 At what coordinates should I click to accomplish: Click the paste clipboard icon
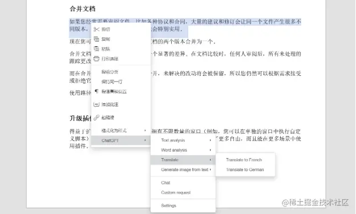point(96,49)
